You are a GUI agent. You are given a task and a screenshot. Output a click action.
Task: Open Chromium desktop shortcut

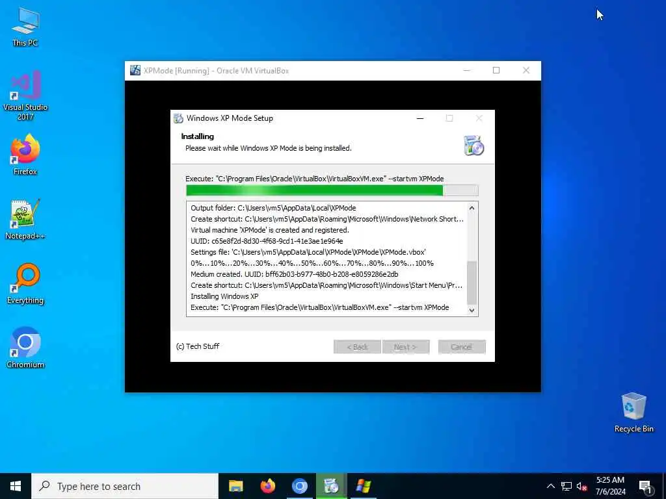coord(25,348)
